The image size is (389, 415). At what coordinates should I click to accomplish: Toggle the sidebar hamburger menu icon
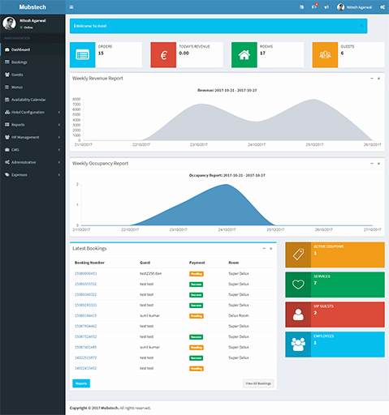(x=71, y=7)
